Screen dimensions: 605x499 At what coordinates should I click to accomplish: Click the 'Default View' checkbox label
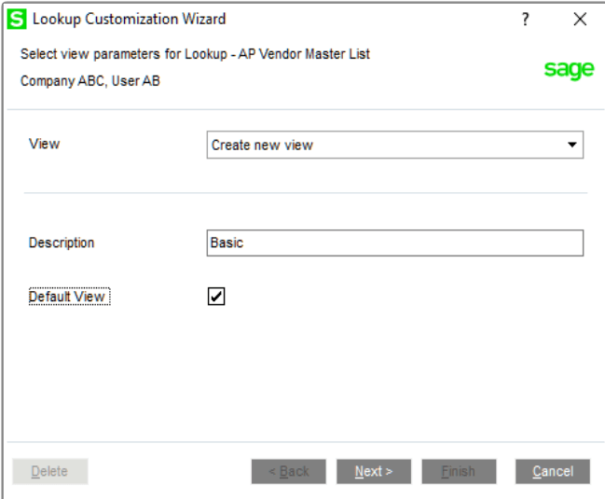[x=69, y=297]
